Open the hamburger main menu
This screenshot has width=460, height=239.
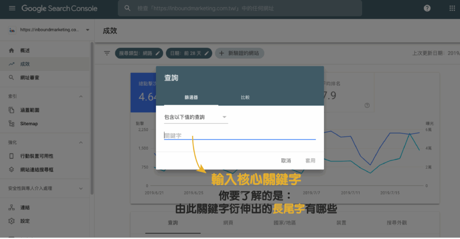(x=12, y=8)
